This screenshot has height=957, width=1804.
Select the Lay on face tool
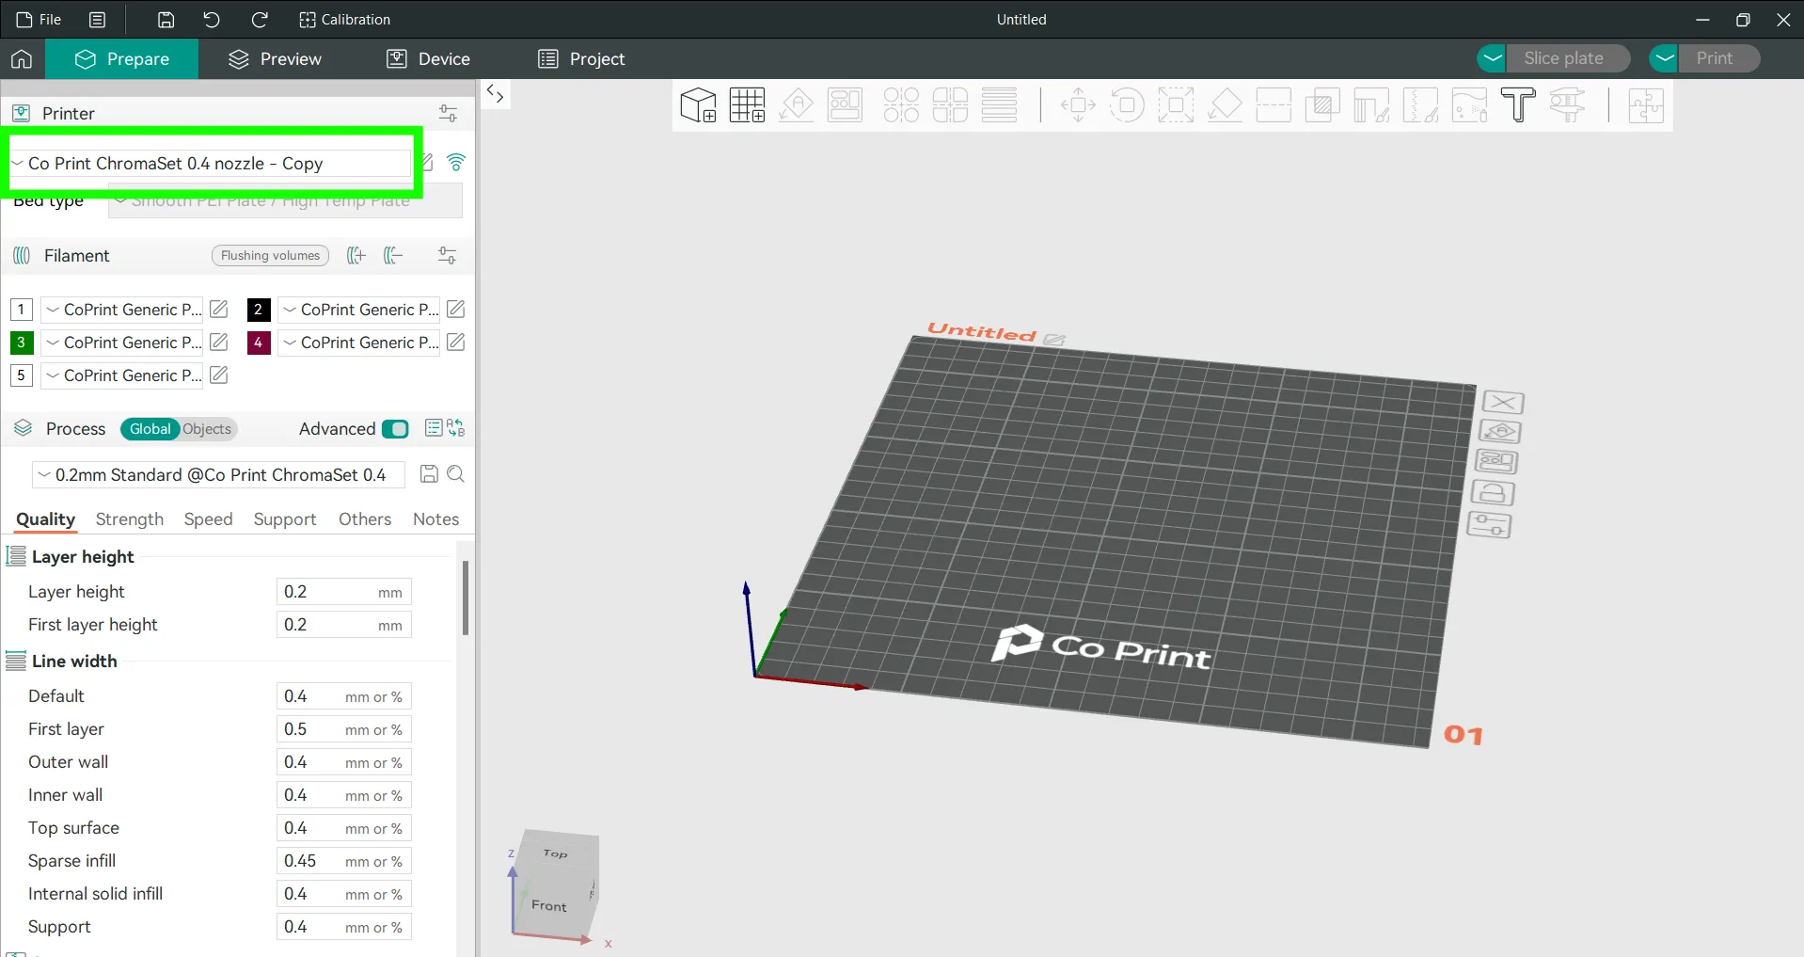point(1225,105)
